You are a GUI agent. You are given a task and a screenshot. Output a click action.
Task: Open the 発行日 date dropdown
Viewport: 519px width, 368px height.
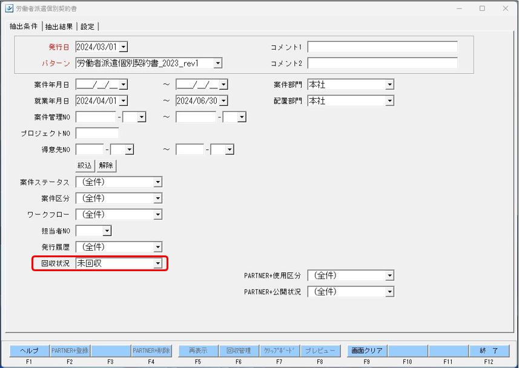(123, 47)
